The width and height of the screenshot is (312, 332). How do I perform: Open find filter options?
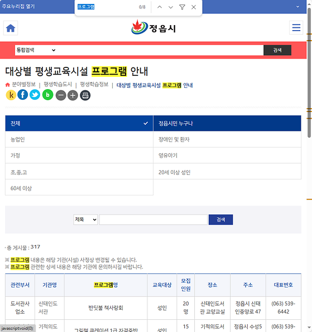coord(182,7)
